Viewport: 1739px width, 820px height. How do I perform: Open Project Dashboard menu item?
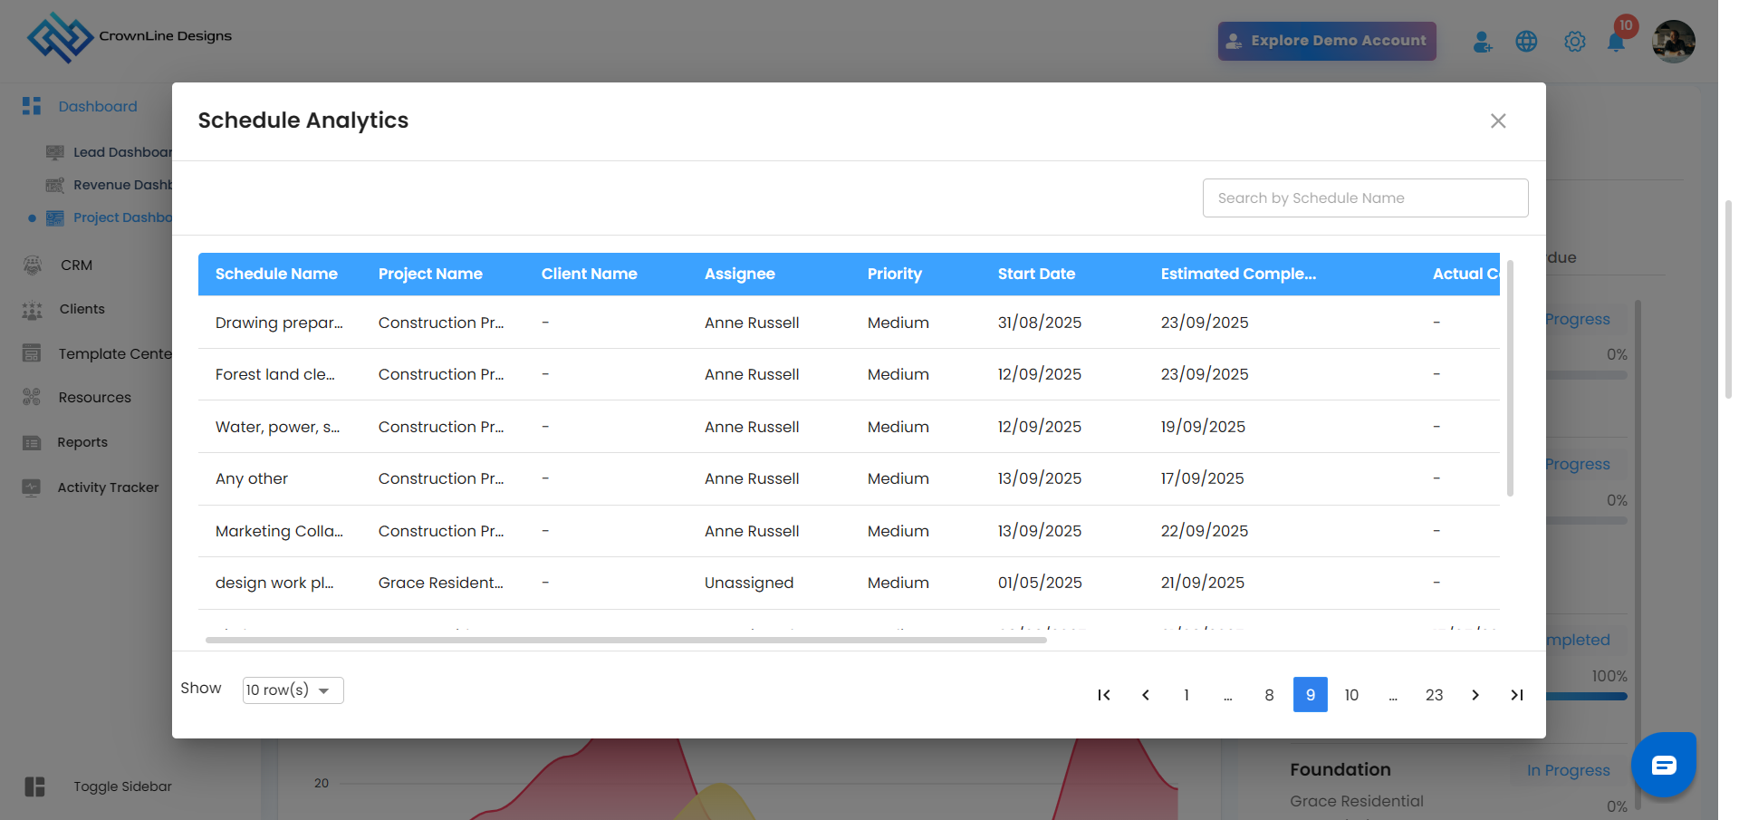point(122,217)
